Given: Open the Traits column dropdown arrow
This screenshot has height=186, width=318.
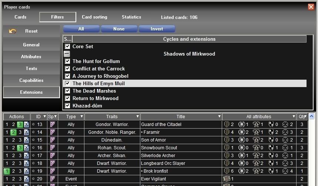Looking at the screenshot, I should (138, 117).
